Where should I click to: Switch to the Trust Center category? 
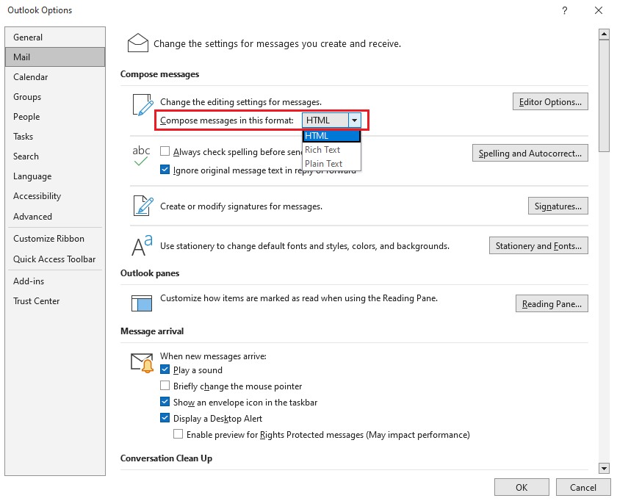36,301
